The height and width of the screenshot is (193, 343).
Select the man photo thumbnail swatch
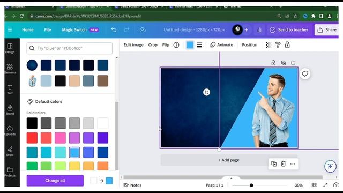click(x=32, y=81)
